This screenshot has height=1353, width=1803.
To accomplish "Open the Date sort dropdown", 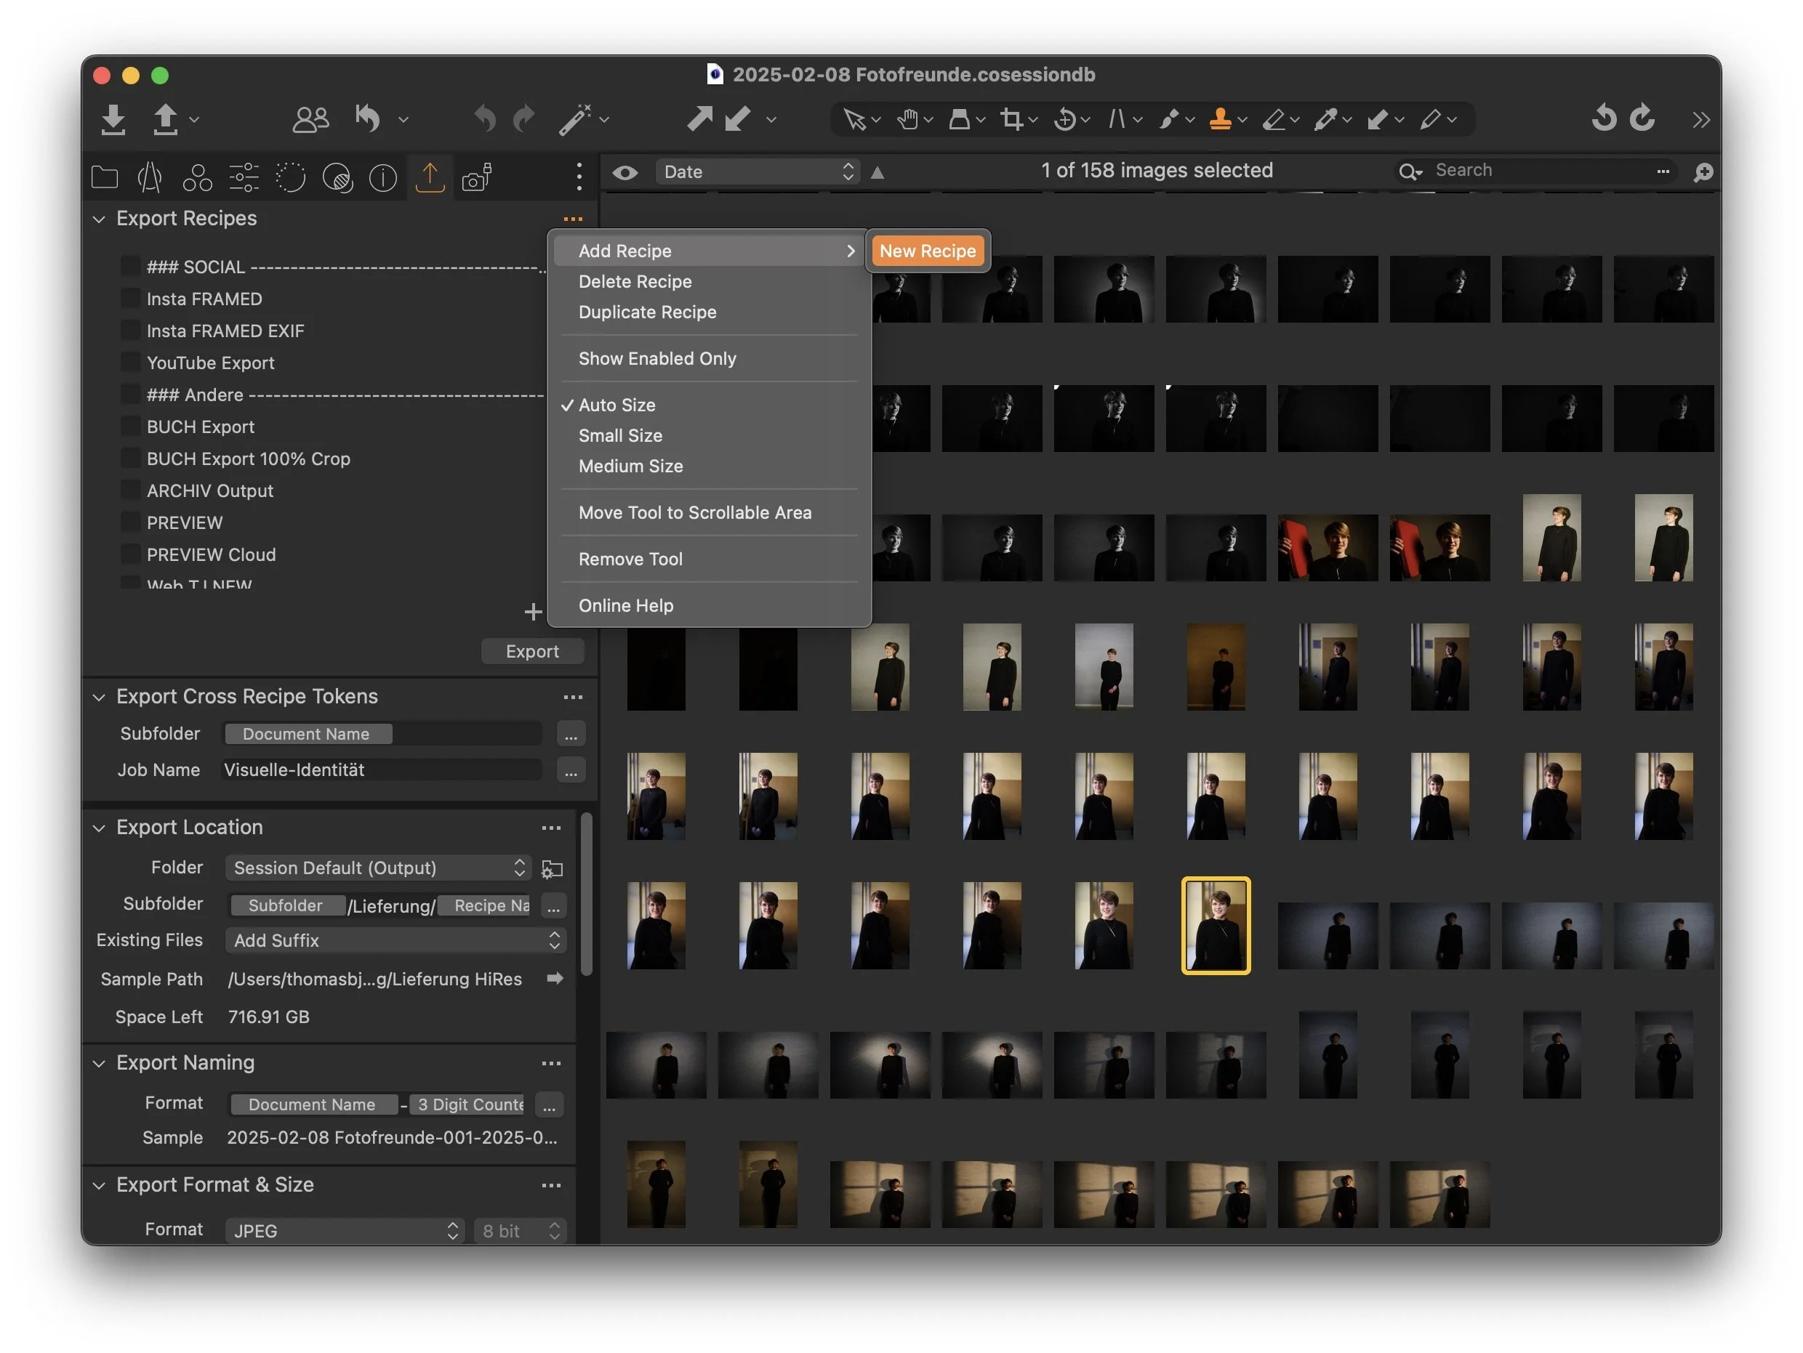I will 758,172.
